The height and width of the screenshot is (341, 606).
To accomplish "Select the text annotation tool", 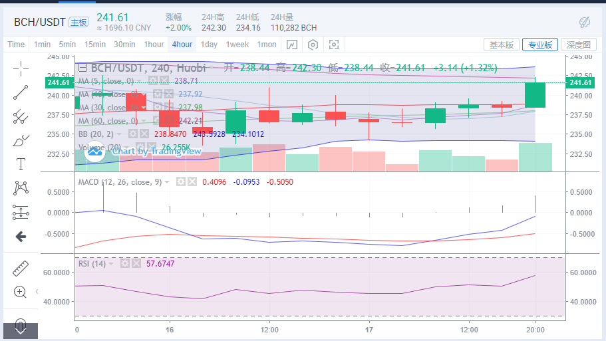I will pos(21,164).
